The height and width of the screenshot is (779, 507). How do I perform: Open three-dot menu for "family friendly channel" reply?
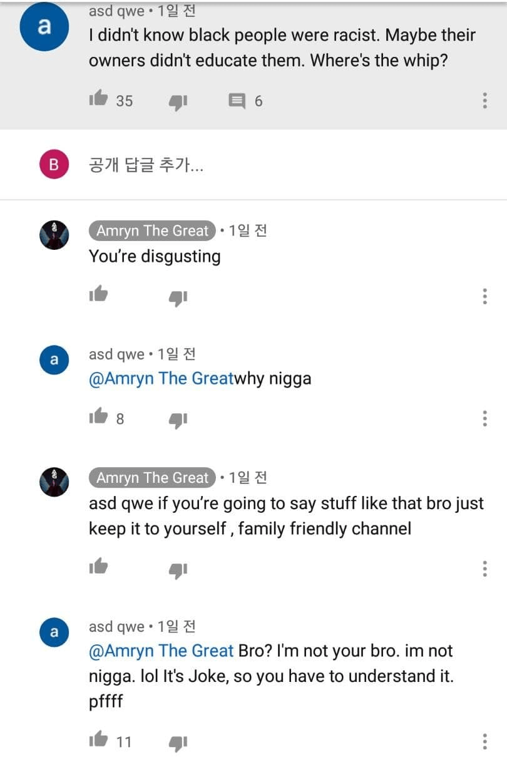(x=484, y=569)
